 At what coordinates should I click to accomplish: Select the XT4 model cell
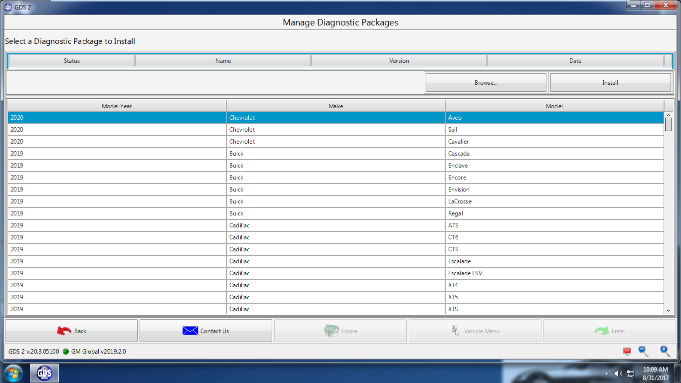pyautogui.click(x=554, y=285)
